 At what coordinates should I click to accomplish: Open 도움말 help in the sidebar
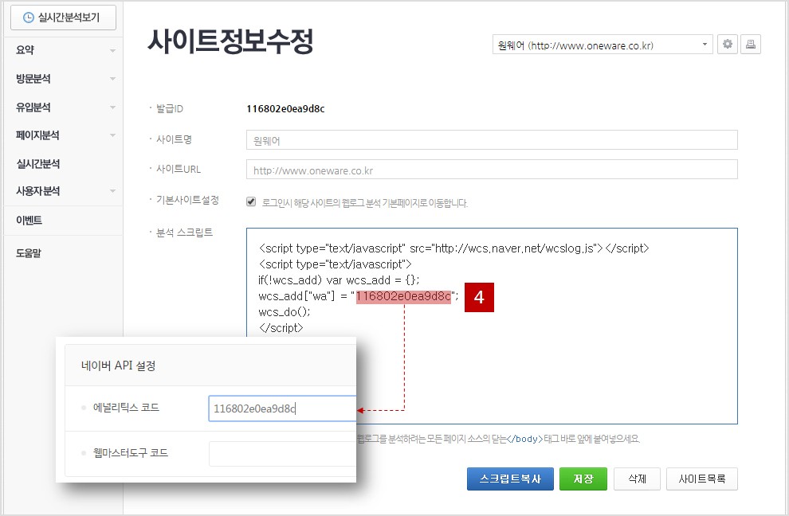[x=29, y=253]
